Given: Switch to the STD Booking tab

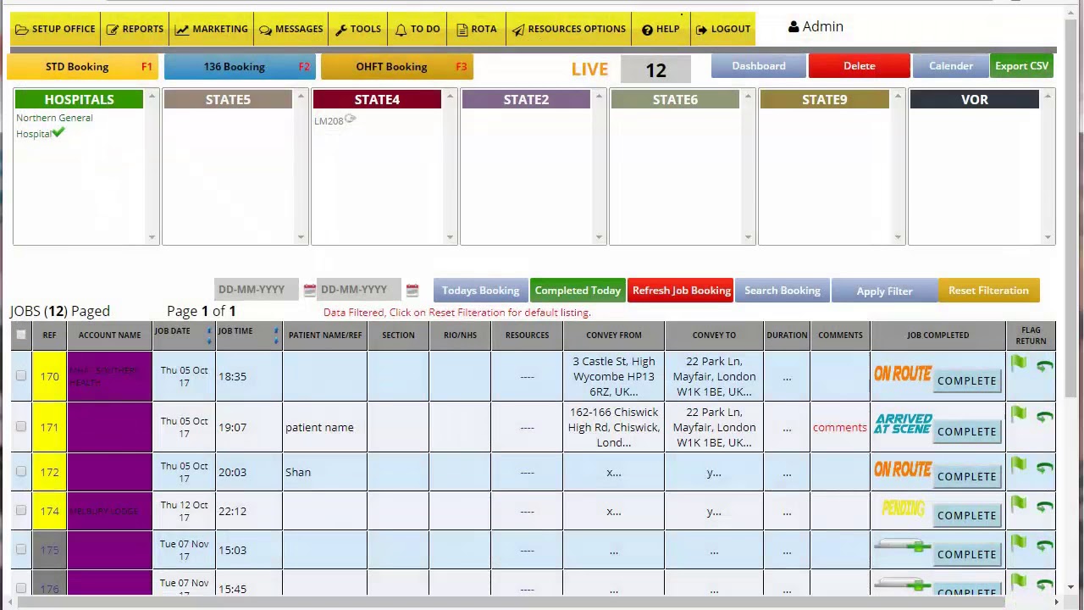Looking at the screenshot, I should pos(83,67).
